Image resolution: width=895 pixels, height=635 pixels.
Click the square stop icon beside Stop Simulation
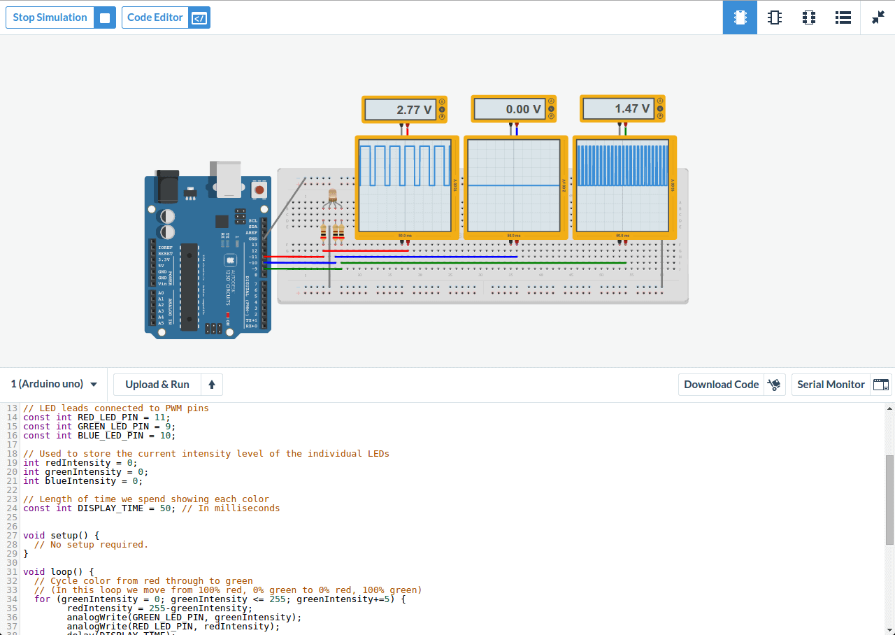click(x=105, y=17)
